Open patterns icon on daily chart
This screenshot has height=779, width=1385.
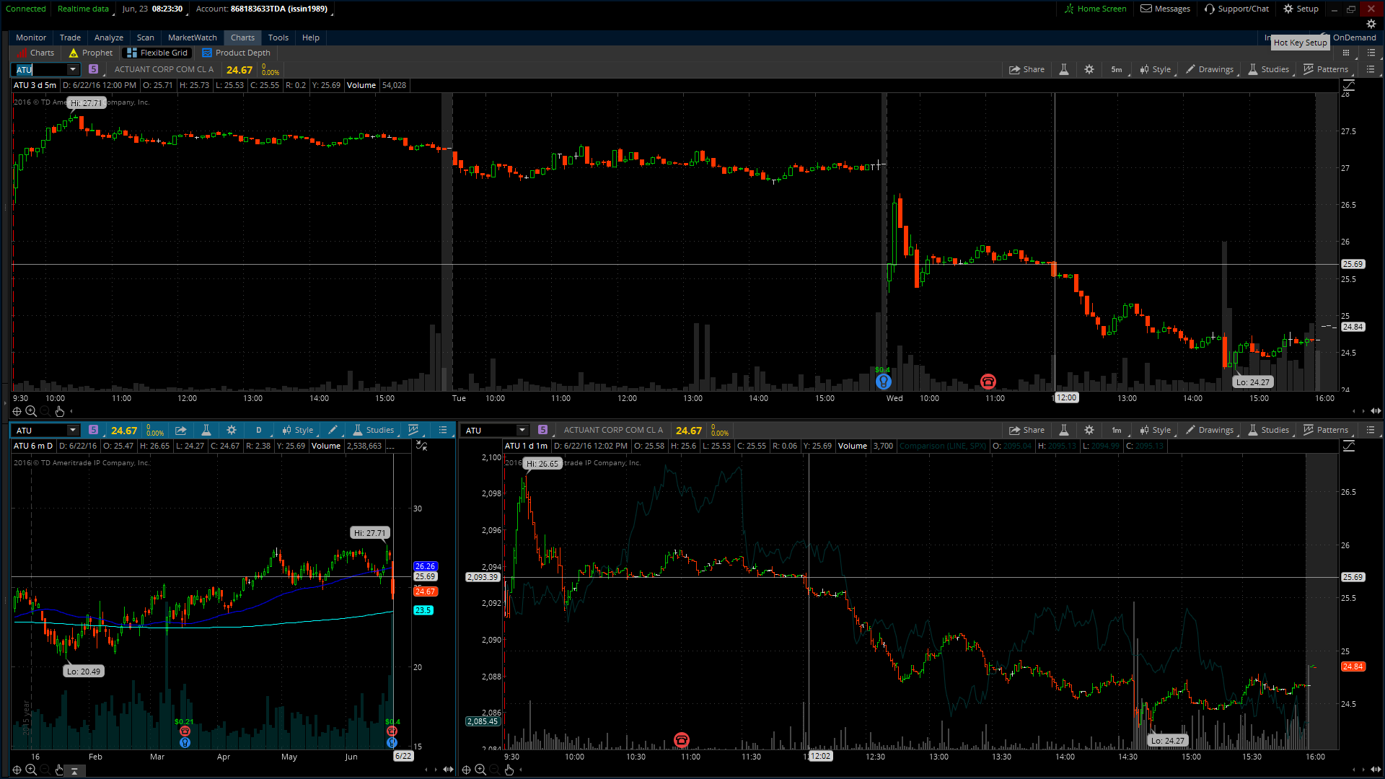click(413, 430)
